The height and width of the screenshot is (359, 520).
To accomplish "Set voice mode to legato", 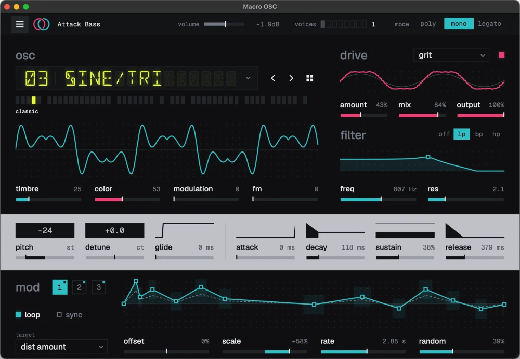I will point(489,24).
